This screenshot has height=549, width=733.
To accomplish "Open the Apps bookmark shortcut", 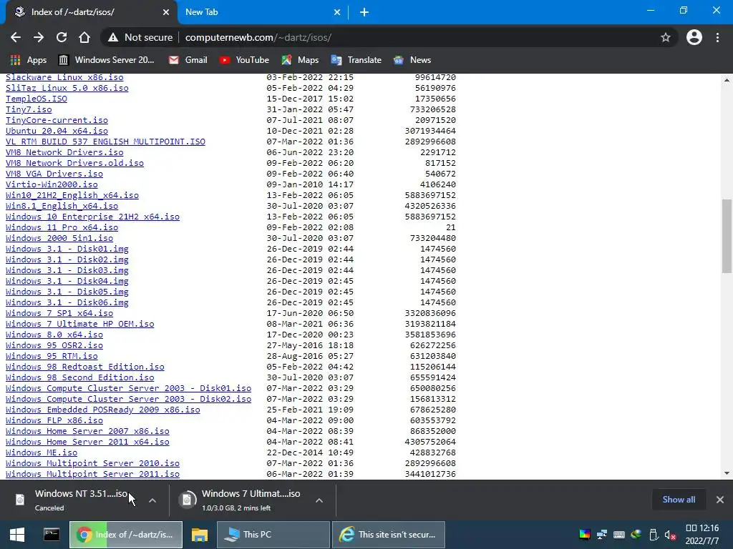I will pos(28,60).
